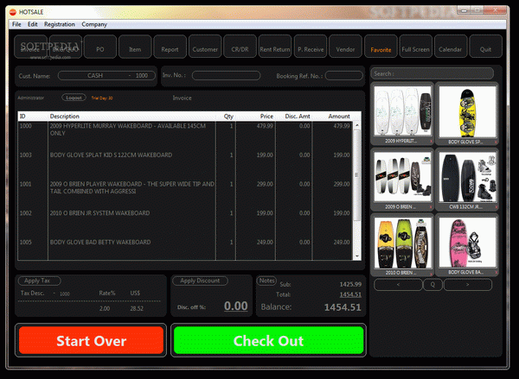Image resolution: width=519 pixels, height=379 pixels.
Task: Click the Inv. No. input field
Action: point(226,76)
